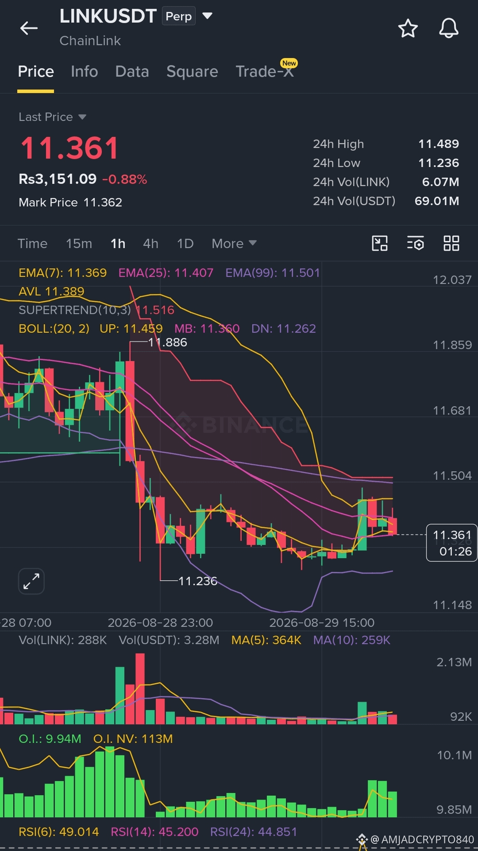Tap the 2026-08-28 23:00 time axis label
The height and width of the screenshot is (851, 478).
tap(160, 622)
